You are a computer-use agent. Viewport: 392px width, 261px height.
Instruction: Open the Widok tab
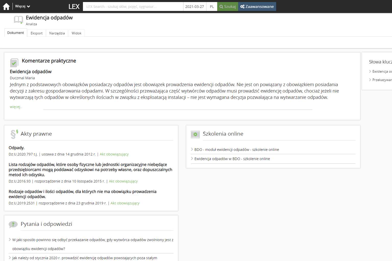pos(76,33)
